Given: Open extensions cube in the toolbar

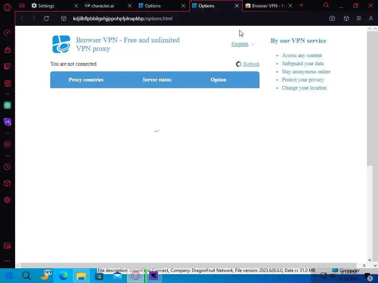Looking at the screenshot, I should click(x=346, y=18).
